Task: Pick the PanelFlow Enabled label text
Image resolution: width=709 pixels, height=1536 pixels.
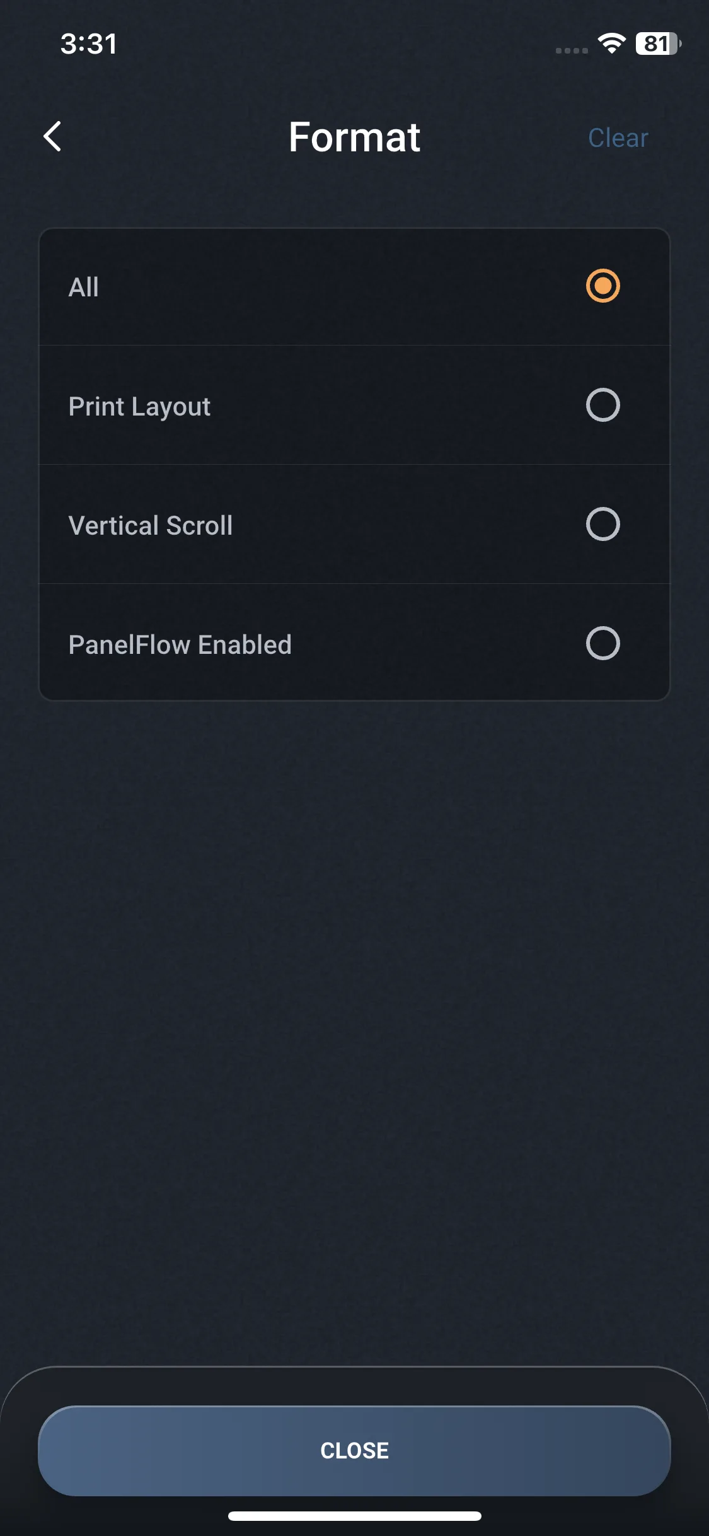Action: (180, 645)
